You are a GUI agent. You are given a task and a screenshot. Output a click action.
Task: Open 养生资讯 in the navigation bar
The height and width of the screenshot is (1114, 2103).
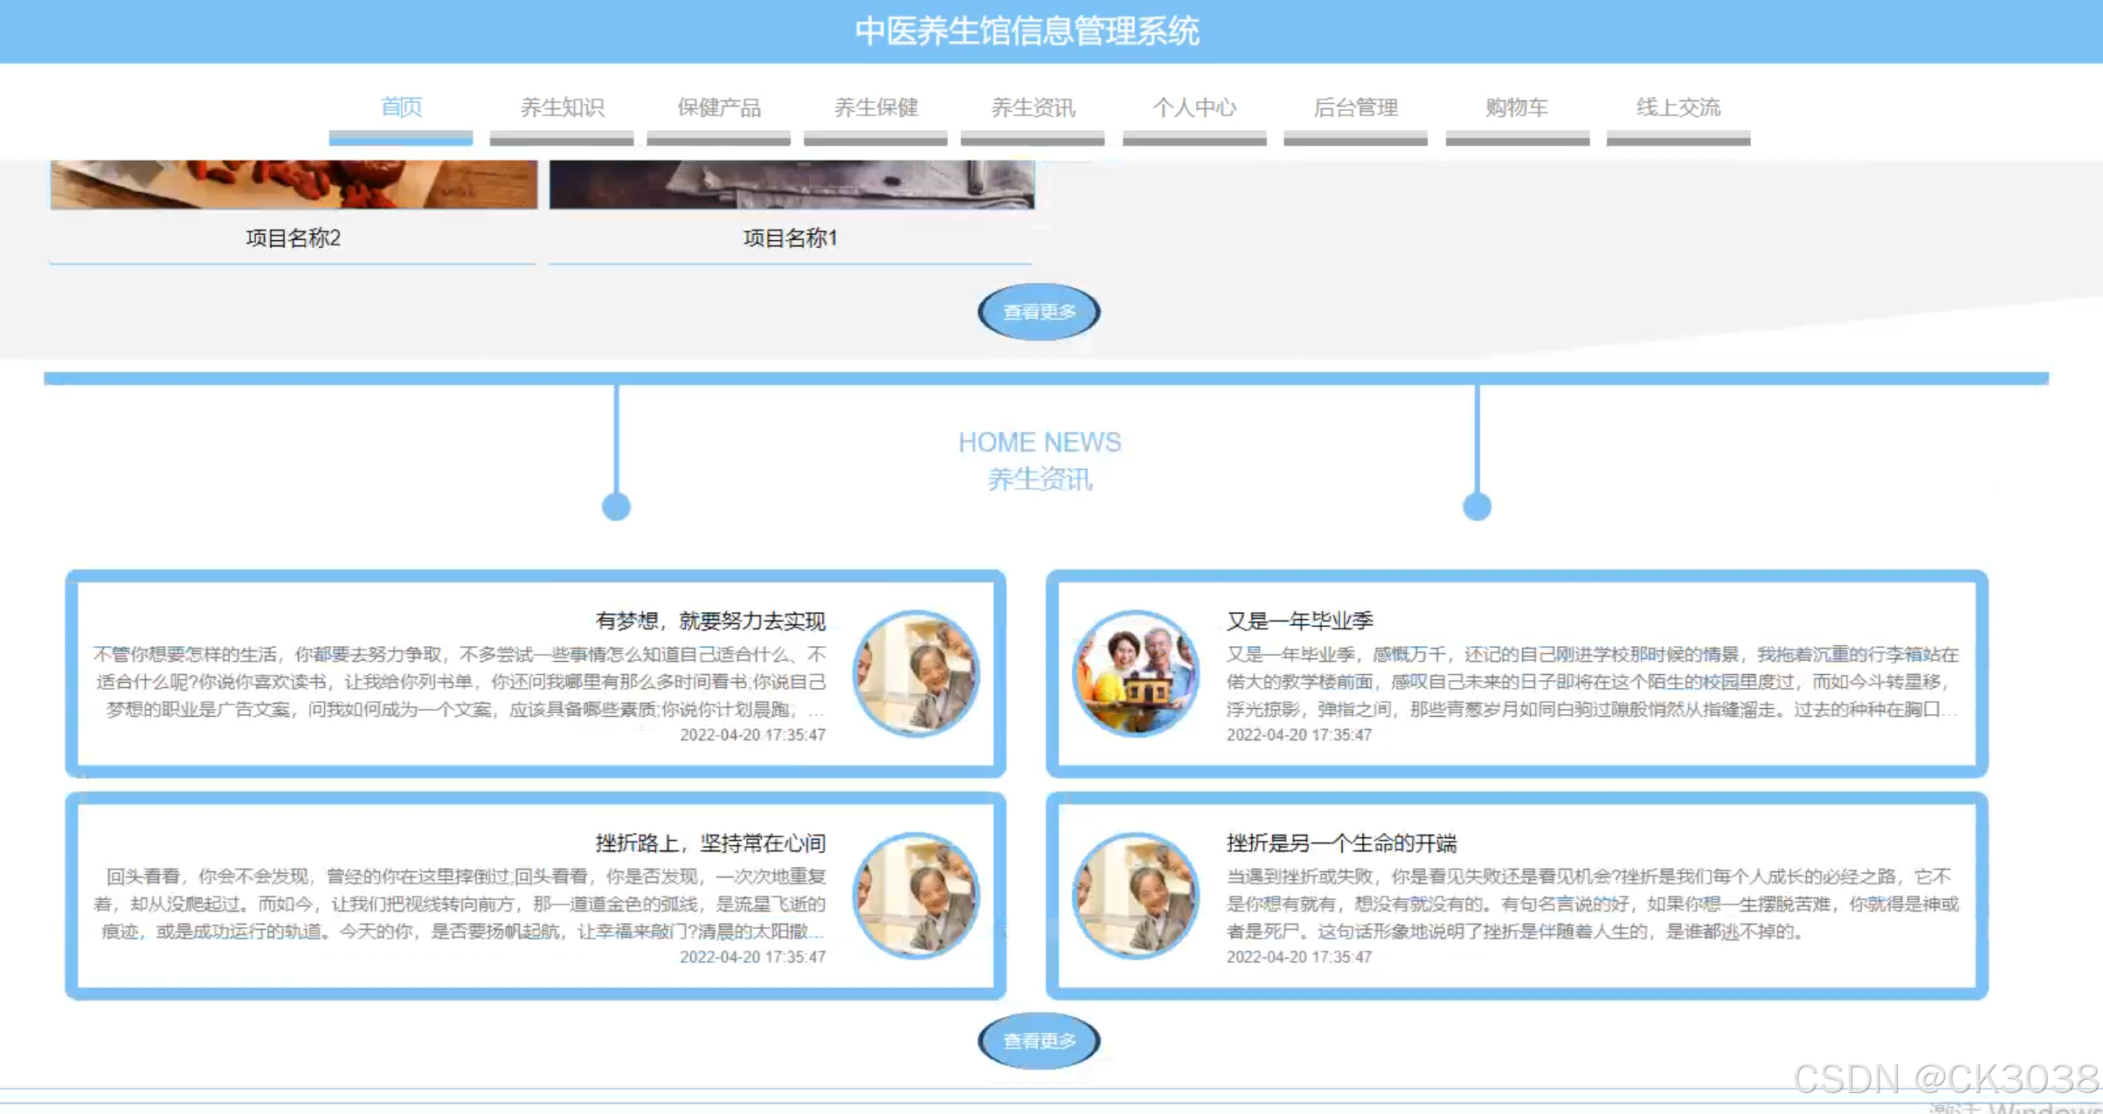tap(1033, 108)
